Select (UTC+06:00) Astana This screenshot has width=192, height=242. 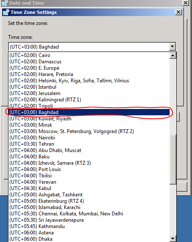pos(89,232)
